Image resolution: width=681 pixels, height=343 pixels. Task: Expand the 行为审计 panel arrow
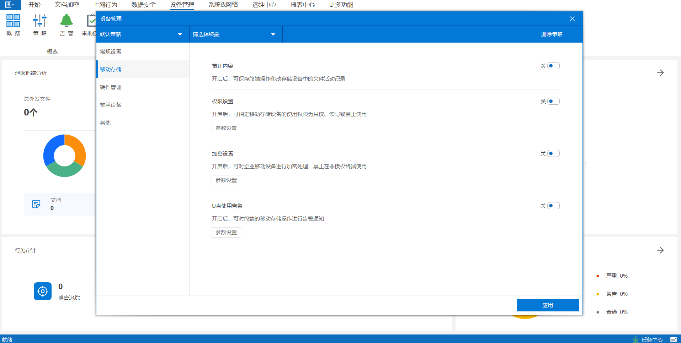click(x=660, y=250)
